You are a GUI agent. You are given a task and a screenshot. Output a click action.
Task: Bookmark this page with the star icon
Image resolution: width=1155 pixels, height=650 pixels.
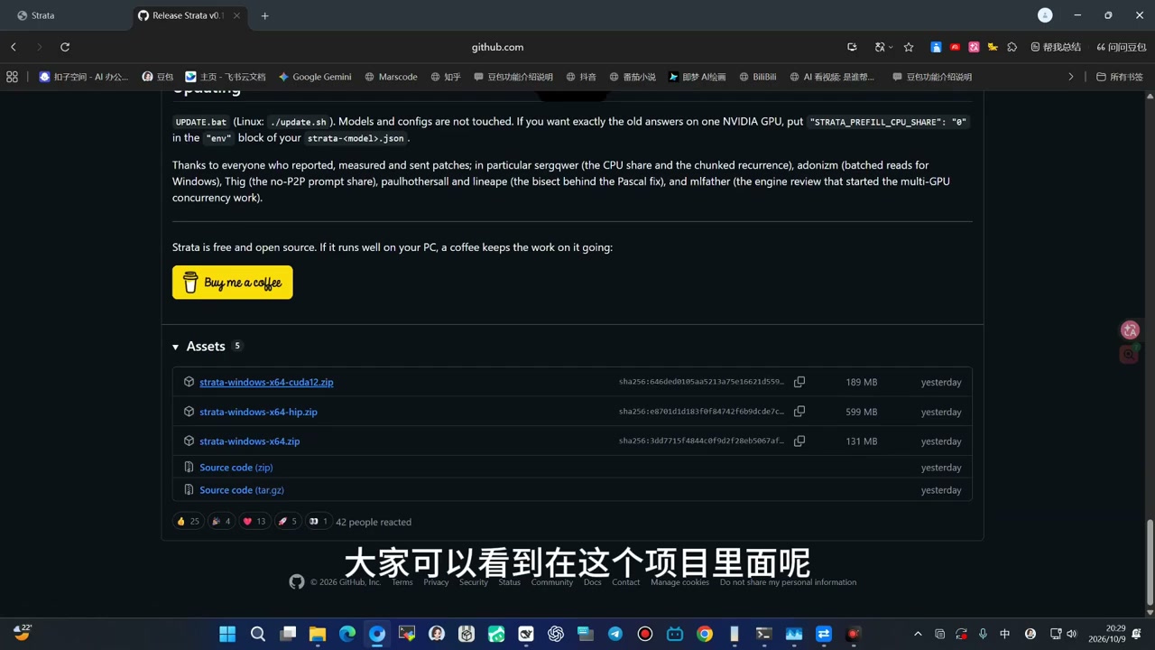click(x=909, y=47)
